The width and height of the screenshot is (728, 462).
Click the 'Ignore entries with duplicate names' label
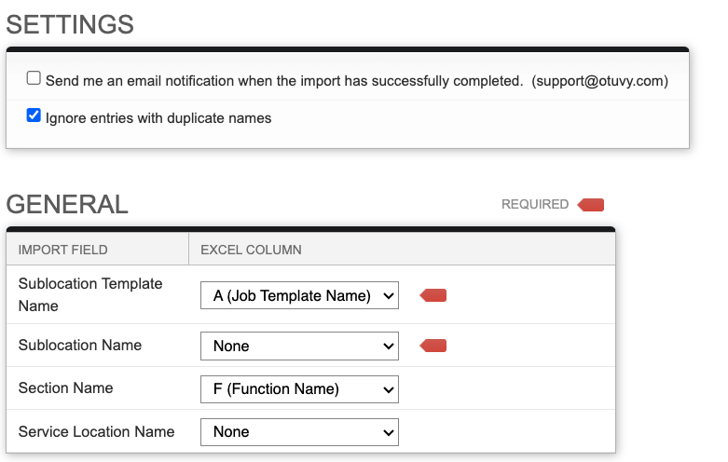tap(158, 118)
